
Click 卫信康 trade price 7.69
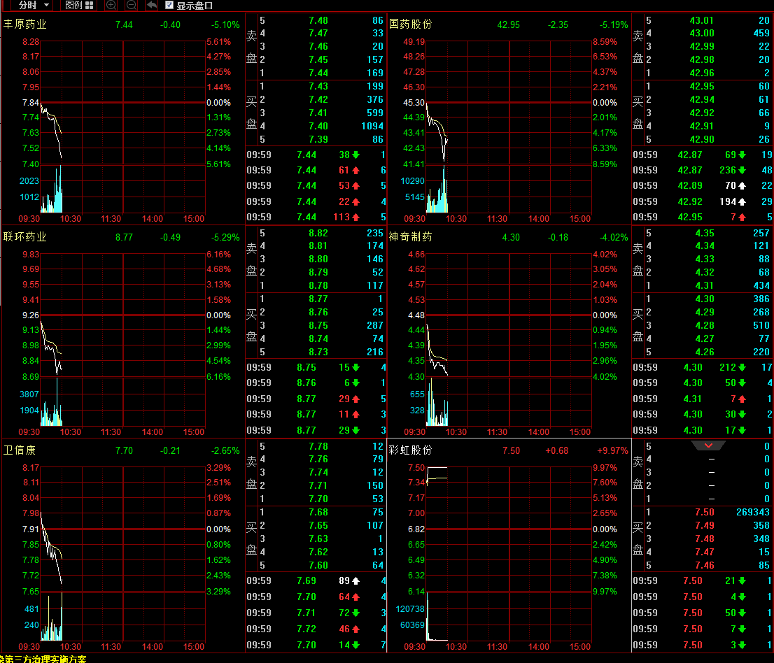[x=307, y=580]
